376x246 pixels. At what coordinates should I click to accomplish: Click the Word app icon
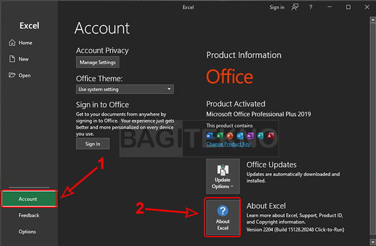click(x=210, y=136)
